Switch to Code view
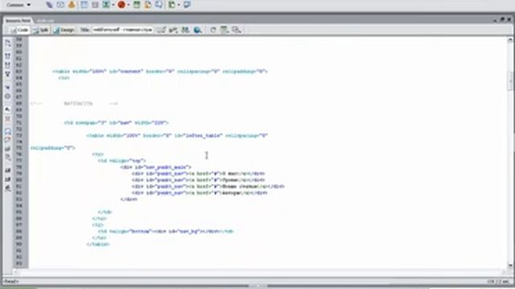This screenshot has height=289, width=515. pos(19,31)
